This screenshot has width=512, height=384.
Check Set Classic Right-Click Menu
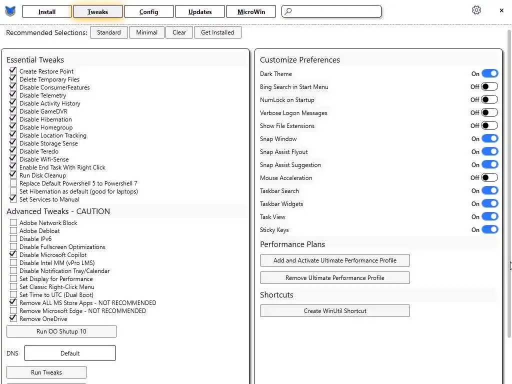13,286
